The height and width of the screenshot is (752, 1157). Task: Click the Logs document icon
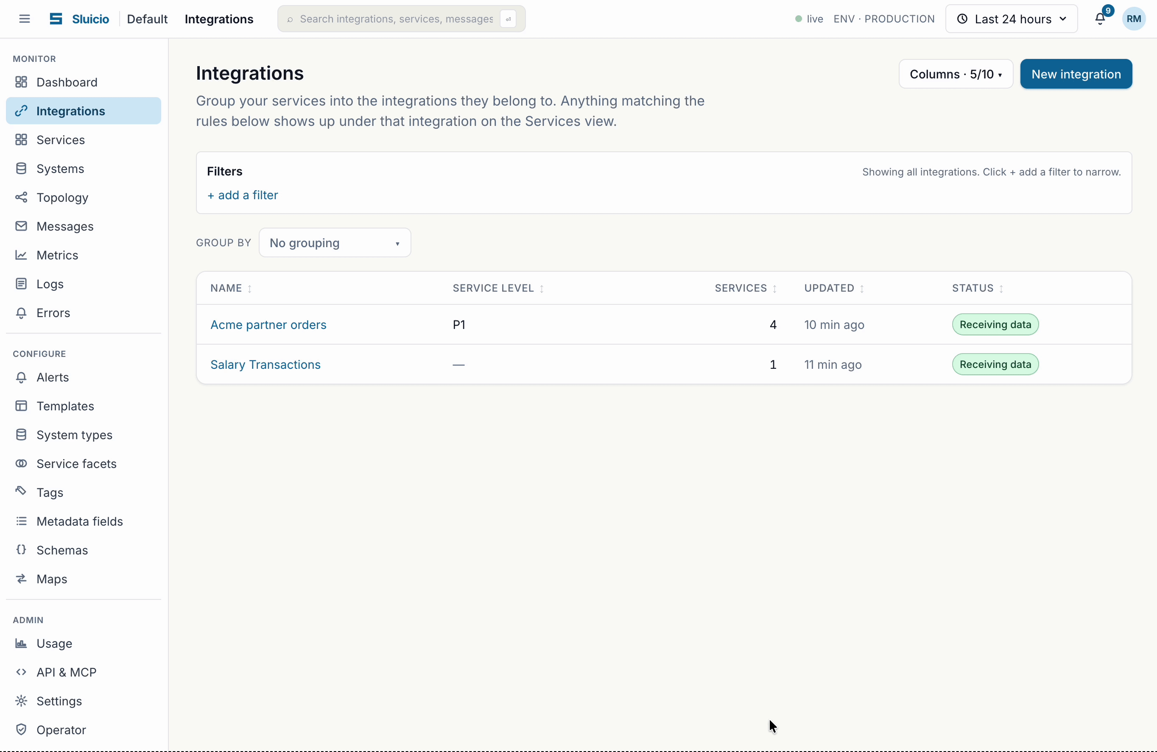coord(21,284)
